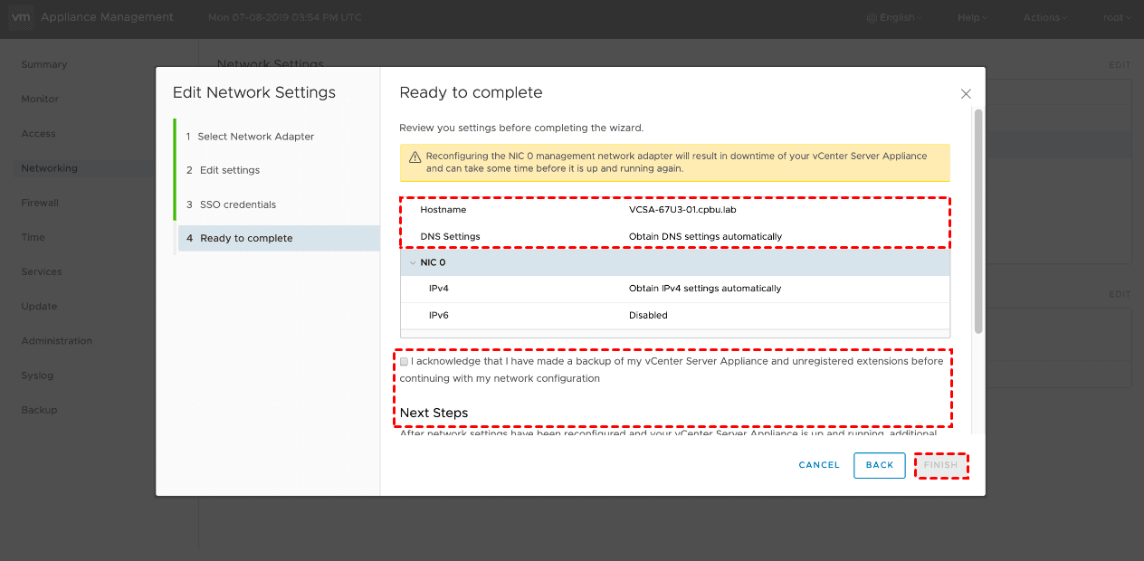Viewport: 1144px width, 561px height.
Task: Click the dialog vertical scrollbar
Action: coord(977,222)
